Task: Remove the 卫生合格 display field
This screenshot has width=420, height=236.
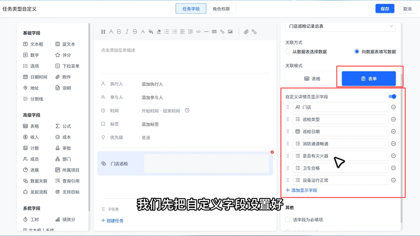Action: [x=394, y=168]
